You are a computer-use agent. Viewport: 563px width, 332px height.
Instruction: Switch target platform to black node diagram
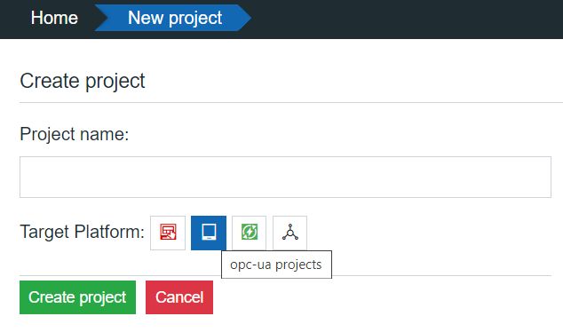pos(290,233)
